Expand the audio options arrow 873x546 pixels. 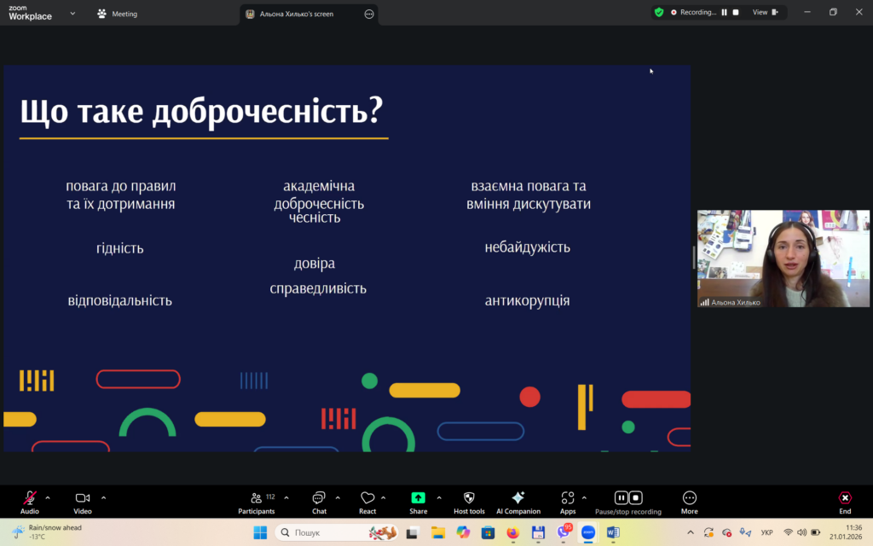tap(48, 497)
